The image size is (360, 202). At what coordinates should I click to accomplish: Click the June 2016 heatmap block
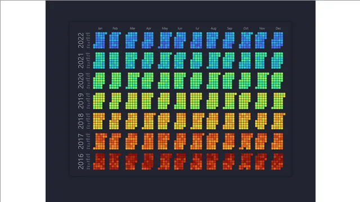coord(180,162)
